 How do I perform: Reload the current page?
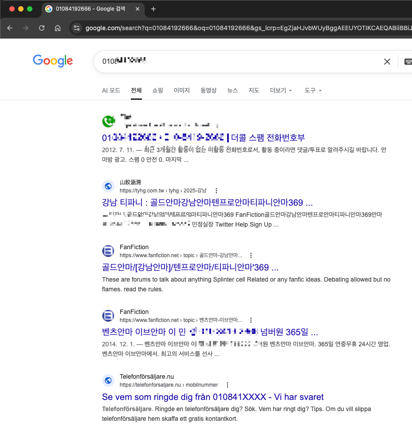42,28
